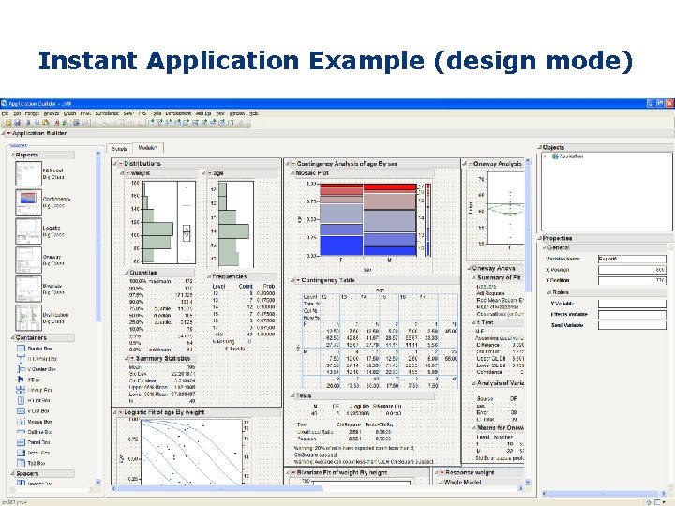Click the Cut toolbar icon
Screen dimensions: 675x506
click(28, 123)
